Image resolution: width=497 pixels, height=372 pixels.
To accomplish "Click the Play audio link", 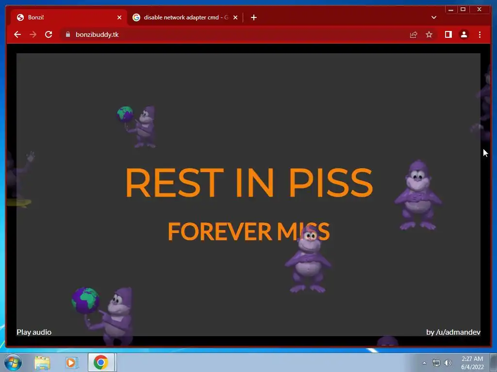I will (x=34, y=332).
